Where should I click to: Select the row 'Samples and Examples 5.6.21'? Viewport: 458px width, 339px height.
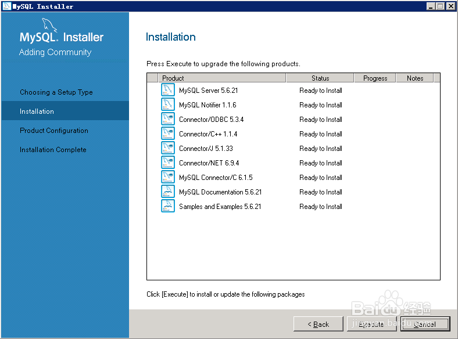294,207
